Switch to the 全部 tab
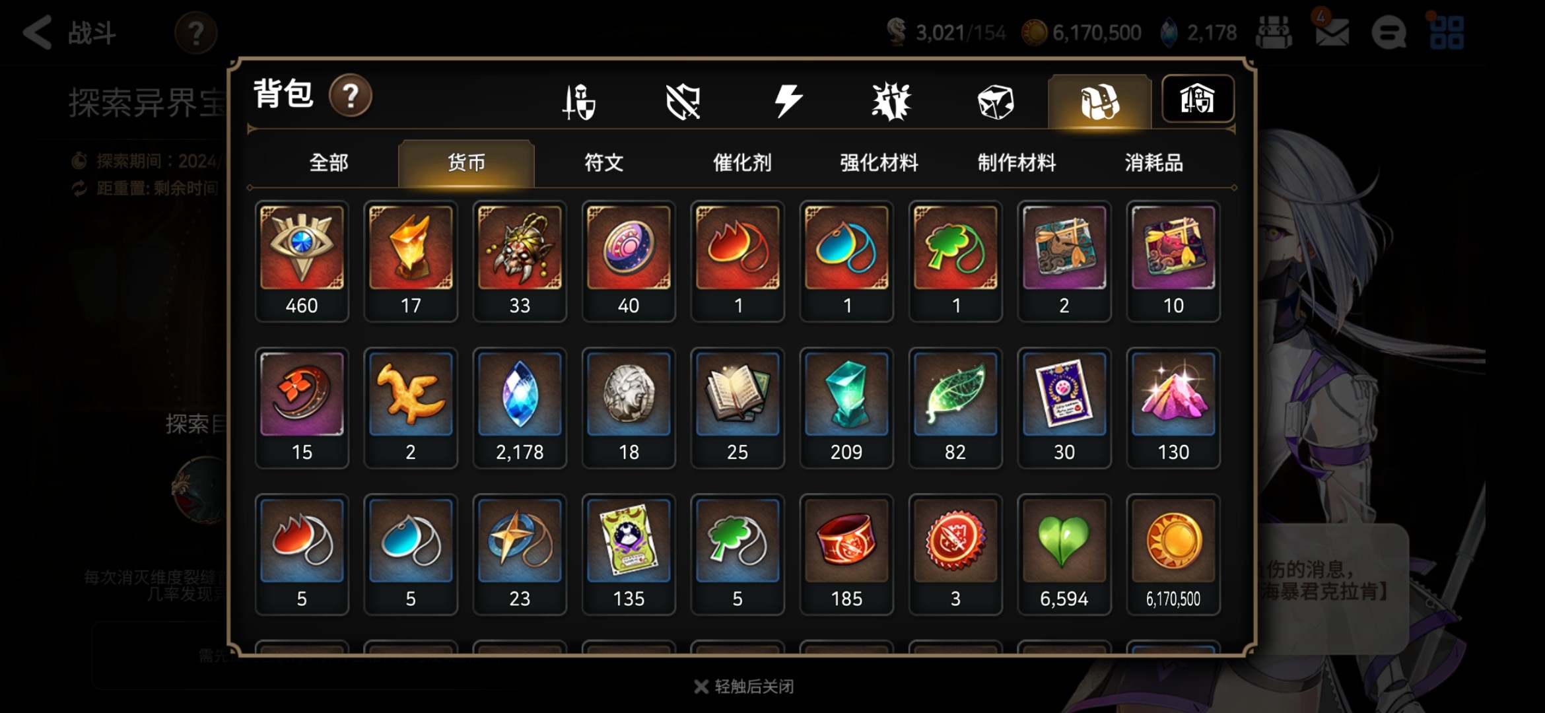The width and height of the screenshot is (1545, 713). tap(329, 163)
